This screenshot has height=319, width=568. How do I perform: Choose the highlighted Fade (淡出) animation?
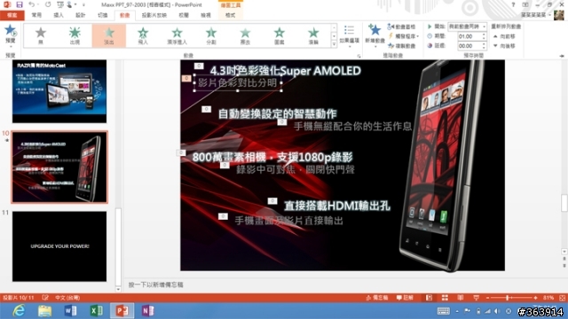pos(109,35)
